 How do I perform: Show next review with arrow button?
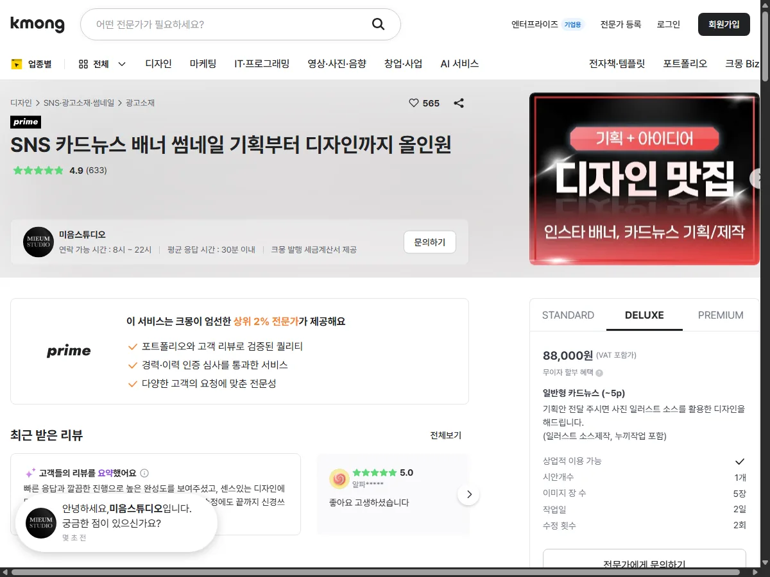coord(468,494)
